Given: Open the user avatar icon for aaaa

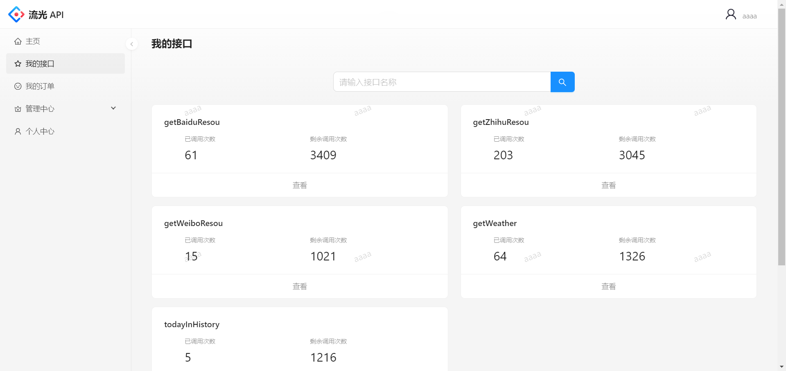Looking at the screenshot, I should tap(731, 15).
